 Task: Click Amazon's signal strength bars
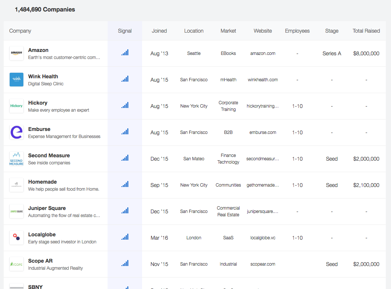[125, 53]
